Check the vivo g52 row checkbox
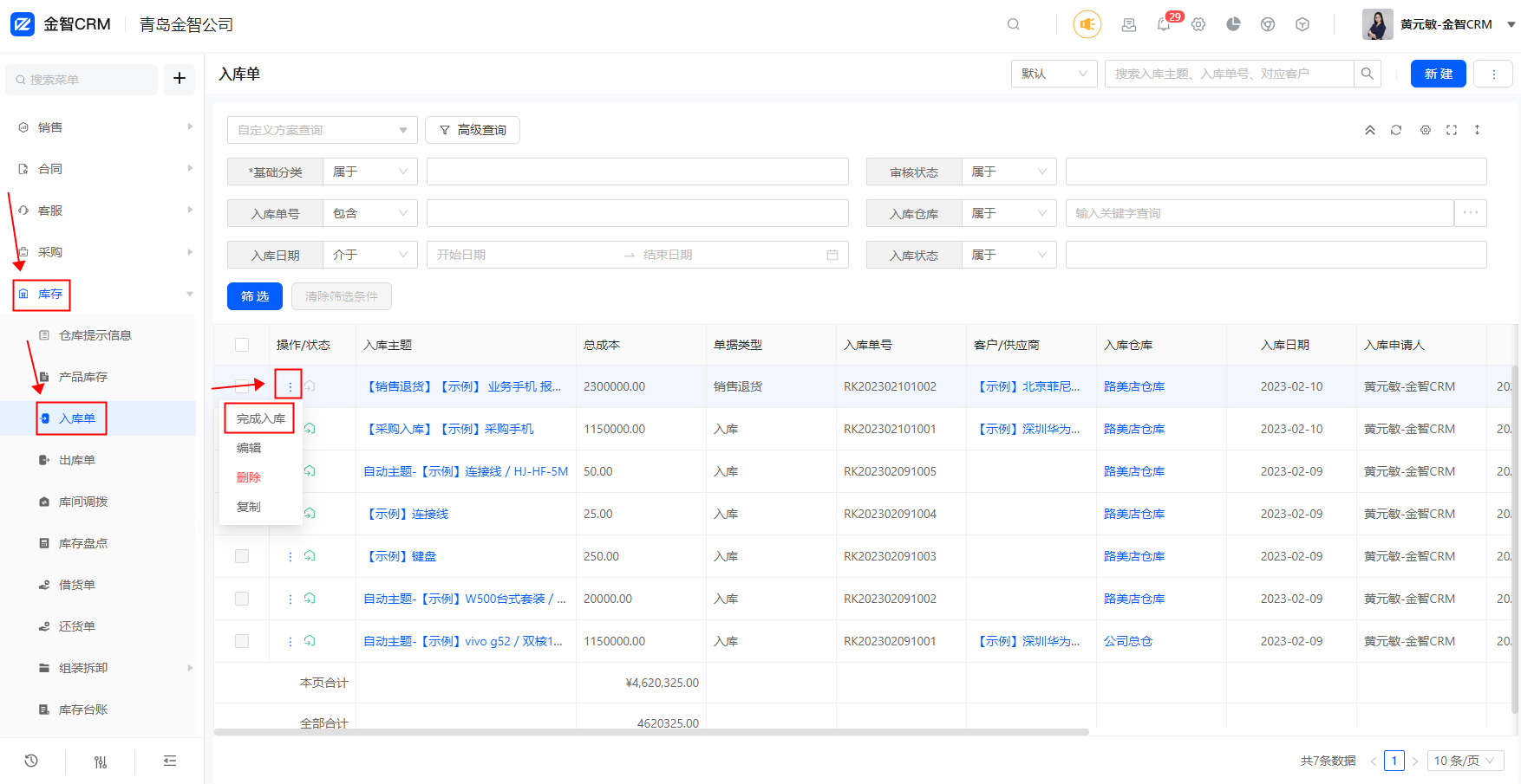This screenshot has width=1521, height=784. point(242,641)
